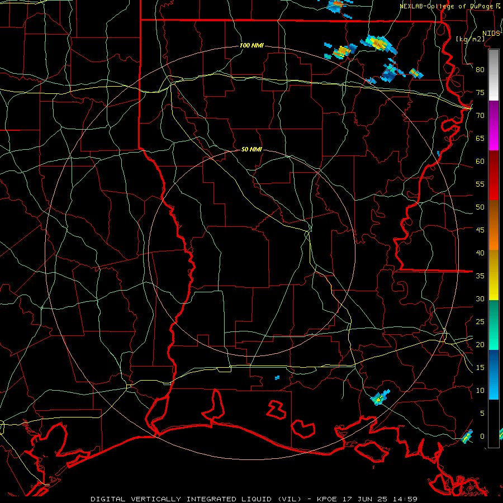Click the 45 value on the color scale

[480, 230]
